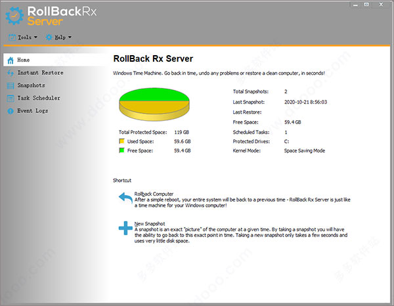Close the RollBack Rx Server window
Viewport: 394px width, 306px height.
coord(381,5)
